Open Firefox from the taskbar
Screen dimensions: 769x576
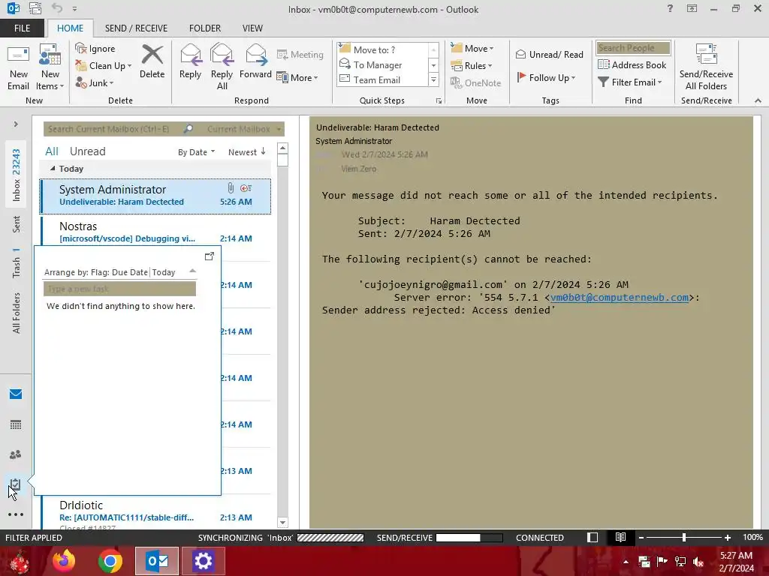(x=64, y=561)
